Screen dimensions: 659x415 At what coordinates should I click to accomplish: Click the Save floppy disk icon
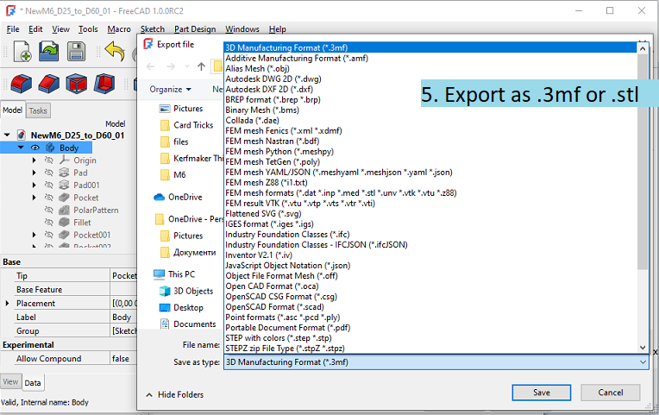click(76, 51)
